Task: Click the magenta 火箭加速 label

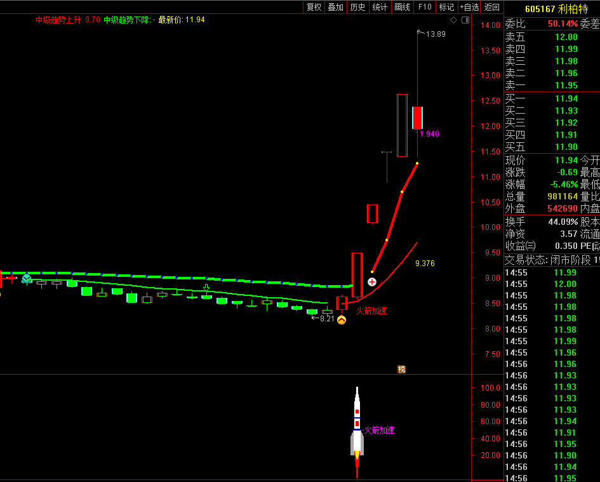Action: tap(379, 430)
